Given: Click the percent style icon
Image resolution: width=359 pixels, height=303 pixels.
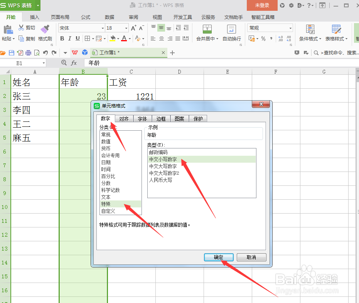Looking at the screenshot, I should click(x=263, y=39).
